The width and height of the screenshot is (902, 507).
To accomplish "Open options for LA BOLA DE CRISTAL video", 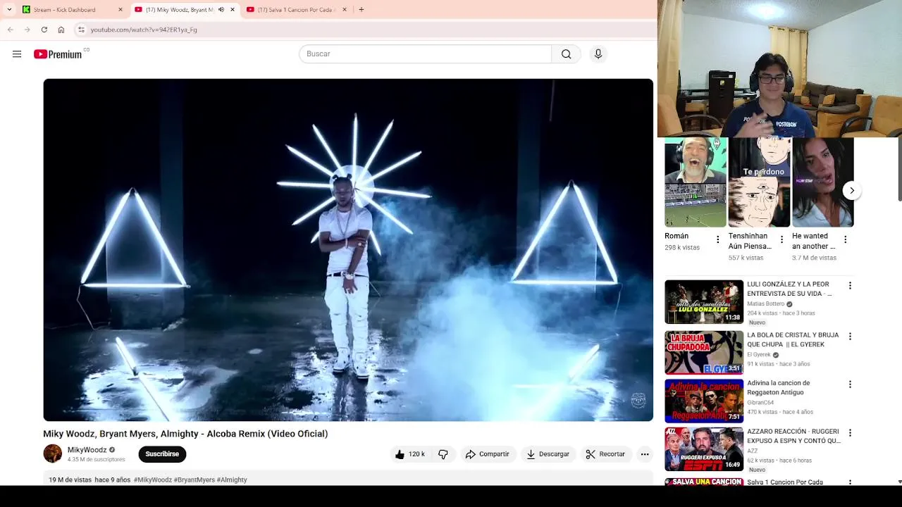I will (850, 337).
